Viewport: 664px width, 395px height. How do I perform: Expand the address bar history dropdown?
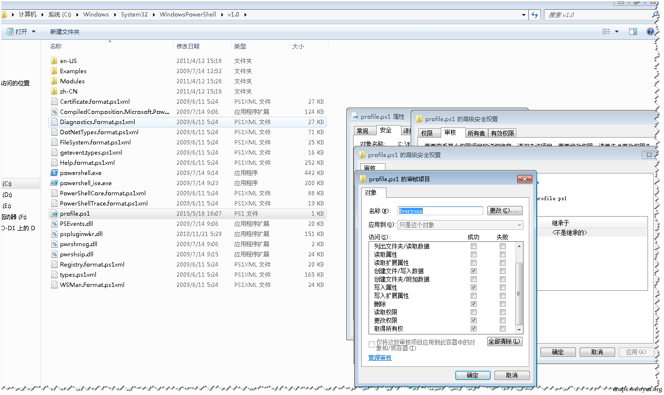click(x=524, y=15)
